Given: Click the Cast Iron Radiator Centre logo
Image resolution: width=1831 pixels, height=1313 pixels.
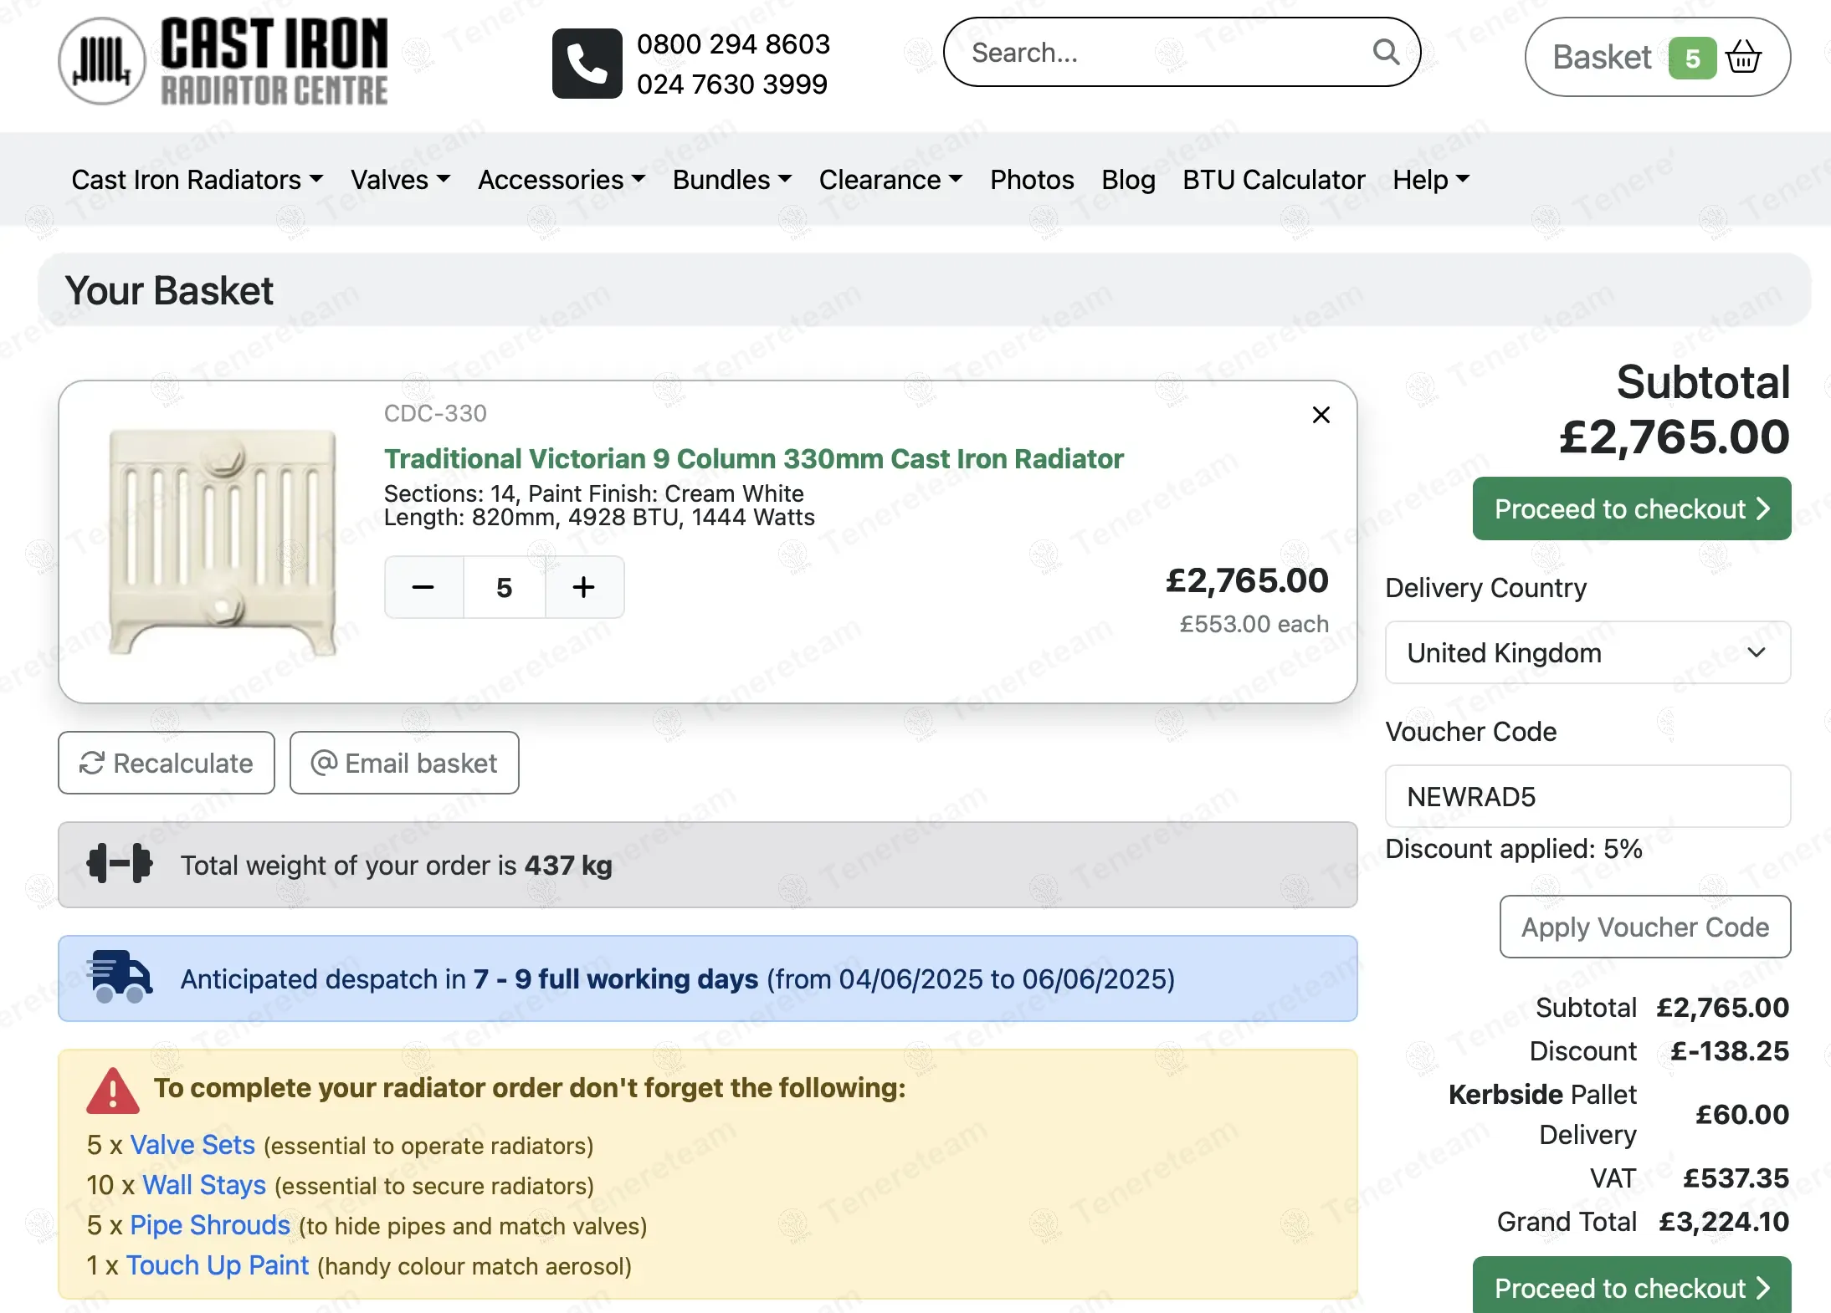Looking at the screenshot, I should (223, 61).
